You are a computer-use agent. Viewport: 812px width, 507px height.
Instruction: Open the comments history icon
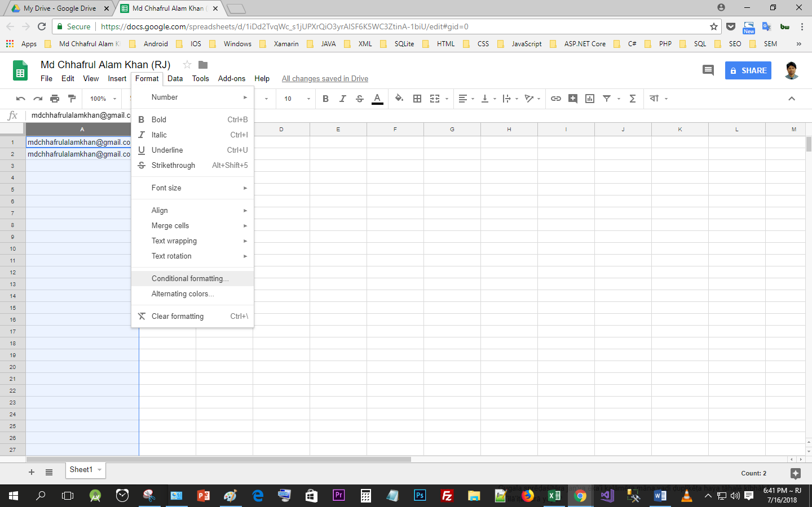point(708,70)
